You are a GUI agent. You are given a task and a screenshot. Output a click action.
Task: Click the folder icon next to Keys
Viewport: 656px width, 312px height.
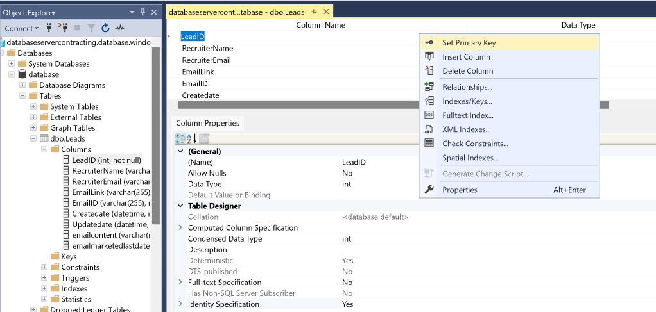click(x=55, y=256)
